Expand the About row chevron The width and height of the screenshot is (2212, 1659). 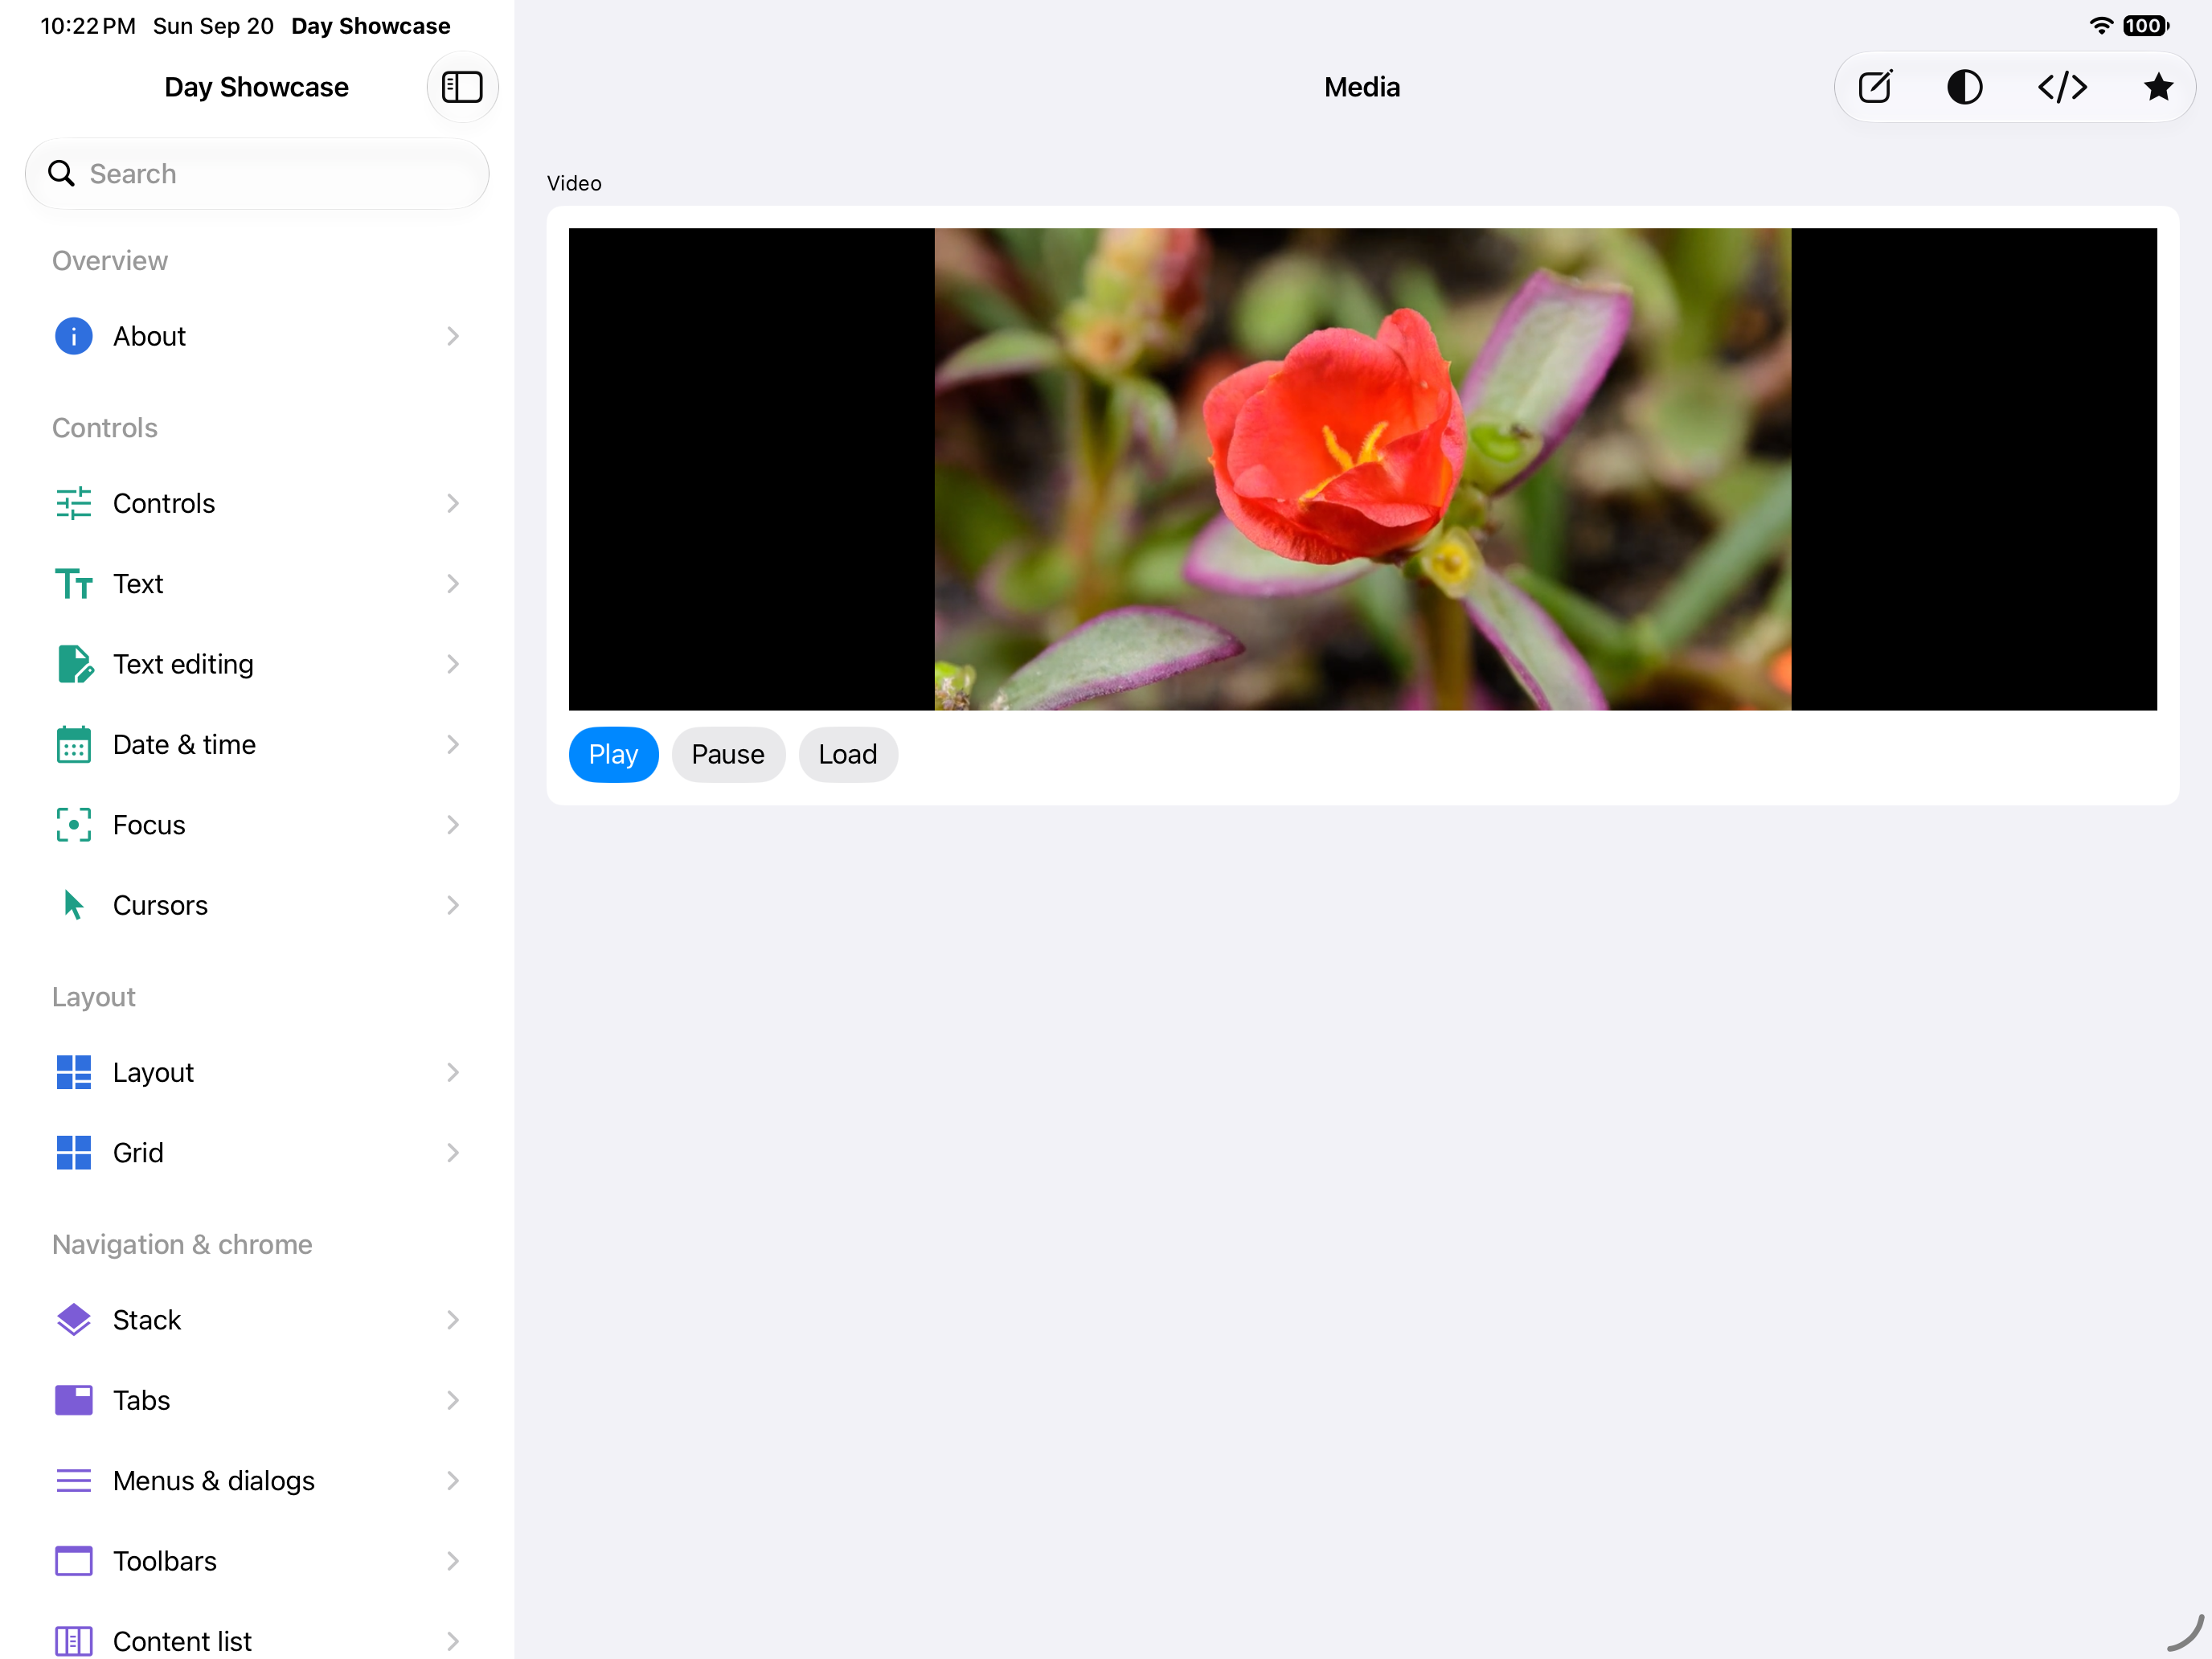(x=453, y=336)
